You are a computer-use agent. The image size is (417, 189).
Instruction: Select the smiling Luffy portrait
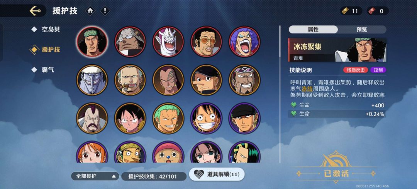[206, 118]
